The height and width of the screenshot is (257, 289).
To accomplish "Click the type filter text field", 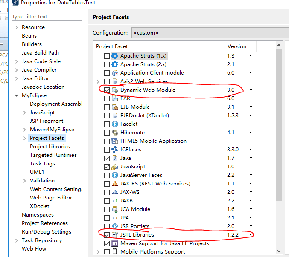I will tap(47, 17).
